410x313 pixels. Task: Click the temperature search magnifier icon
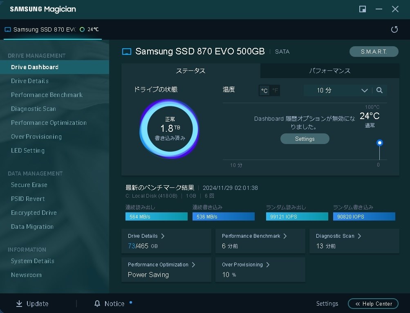pyautogui.click(x=379, y=90)
